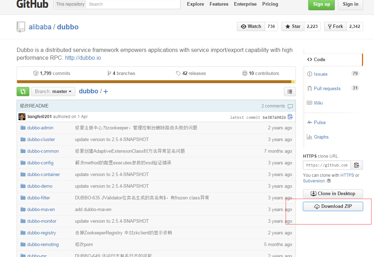The image size is (374, 257).
Task: View the 10 contributors page
Action: click(261, 74)
